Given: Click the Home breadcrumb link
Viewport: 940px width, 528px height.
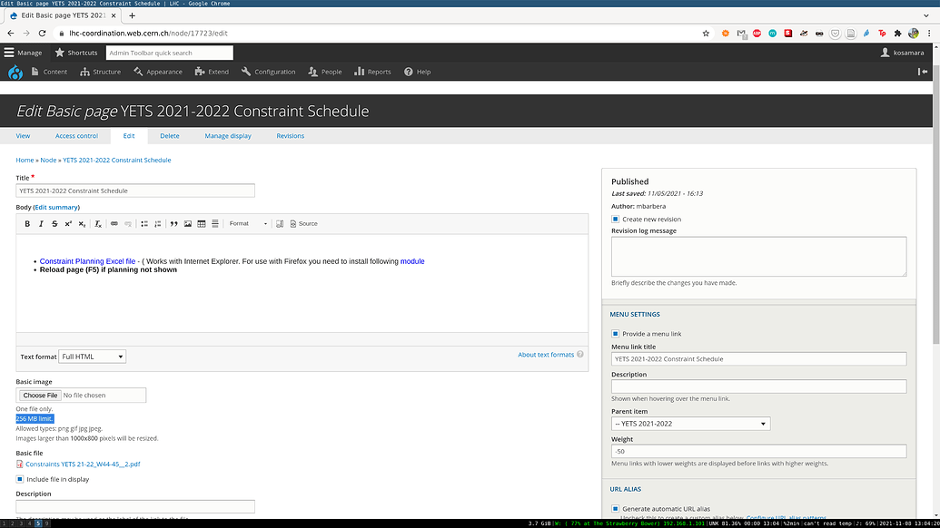Looking at the screenshot, I should tap(25, 161).
